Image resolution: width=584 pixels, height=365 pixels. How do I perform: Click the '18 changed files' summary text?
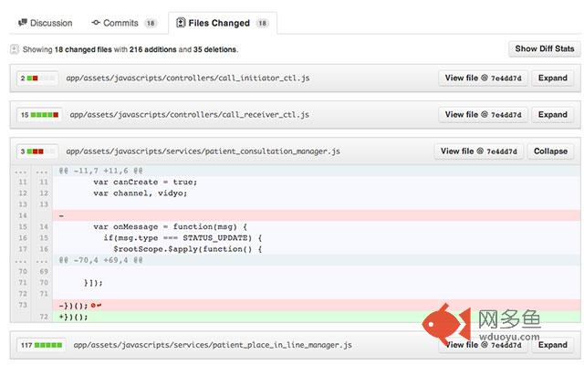pos(83,49)
